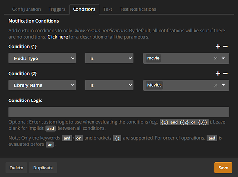Screen dimensions: 238x177
Task: Remove Condition {1} with minus icon
Action: [225, 46]
